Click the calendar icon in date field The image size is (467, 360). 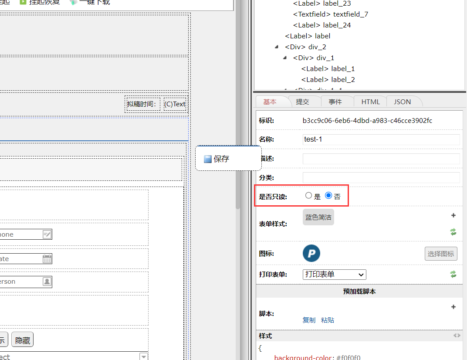47,259
